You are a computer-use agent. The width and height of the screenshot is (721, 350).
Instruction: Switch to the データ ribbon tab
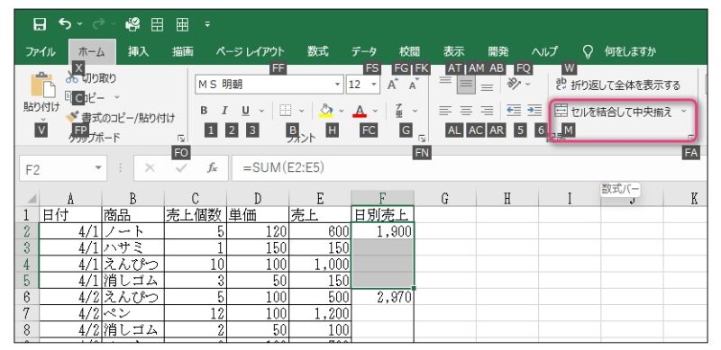tap(364, 51)
